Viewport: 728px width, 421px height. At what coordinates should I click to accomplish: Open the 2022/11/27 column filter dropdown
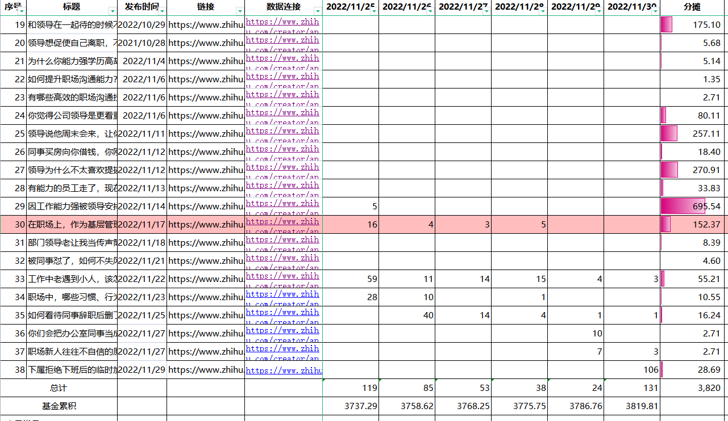[486, 11]
